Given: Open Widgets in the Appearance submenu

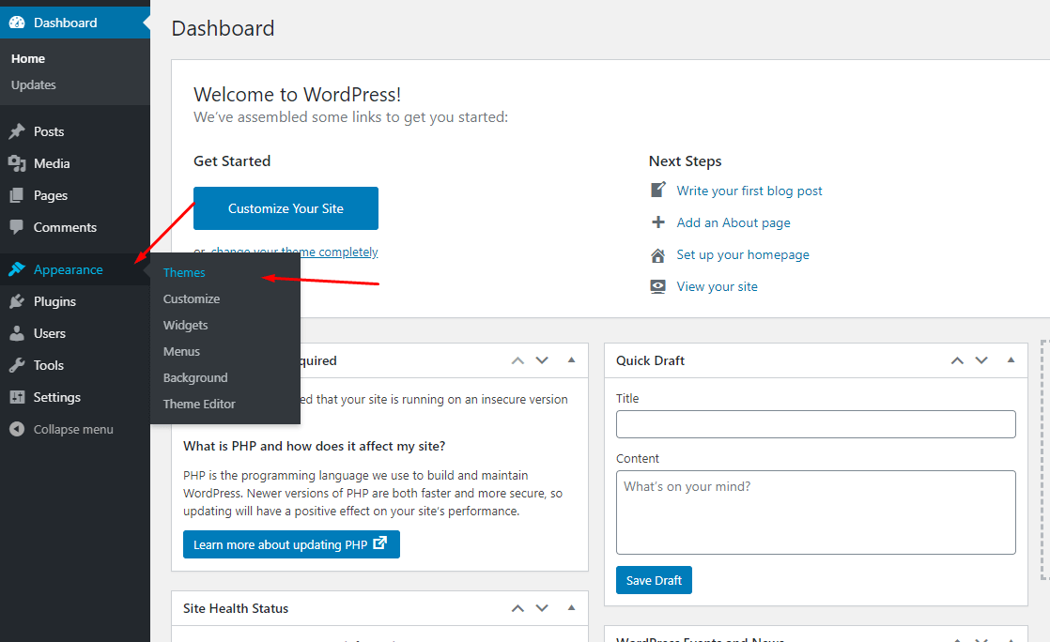Looking at the screenshot, I should point(186,326).
